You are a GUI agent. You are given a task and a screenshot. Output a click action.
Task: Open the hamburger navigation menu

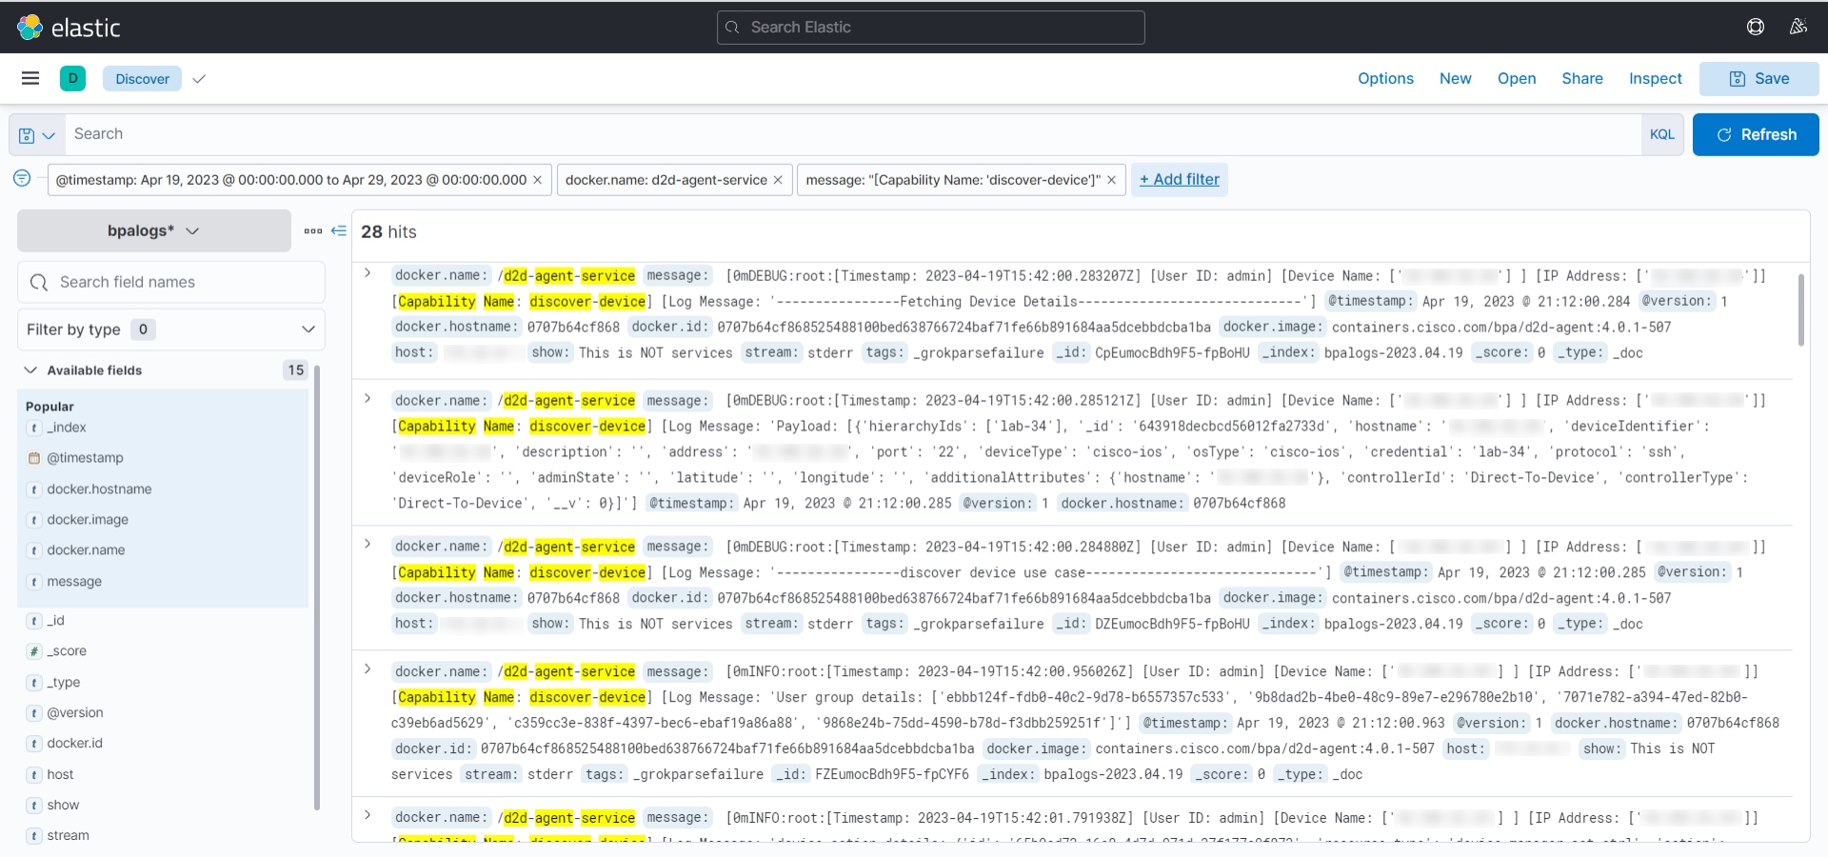click(x=30, y=78)
